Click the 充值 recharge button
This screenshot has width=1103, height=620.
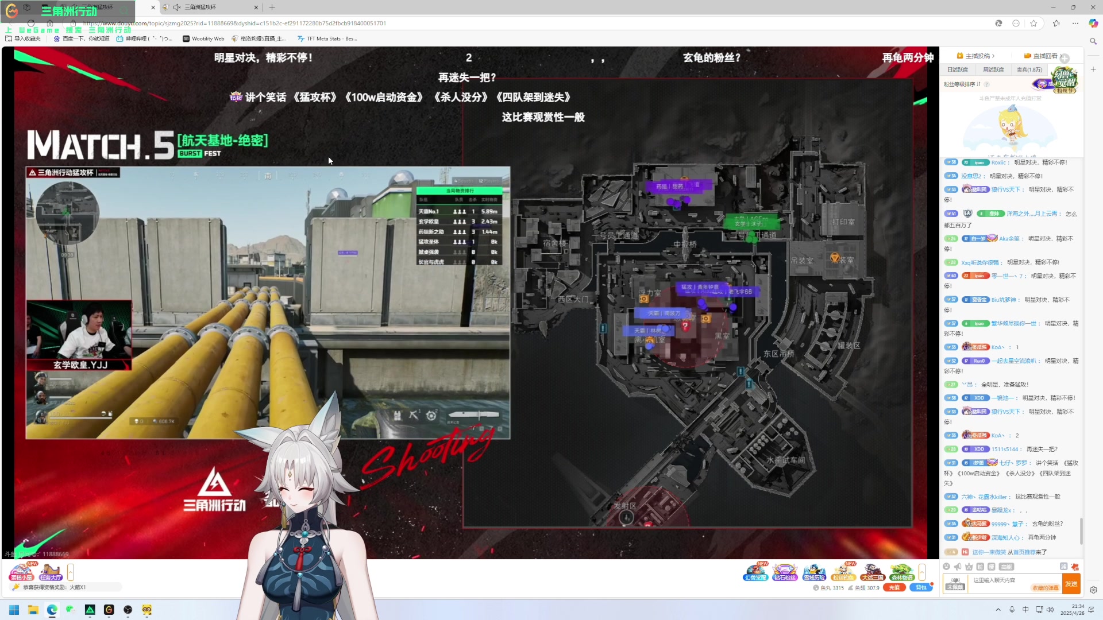point(894,588)
